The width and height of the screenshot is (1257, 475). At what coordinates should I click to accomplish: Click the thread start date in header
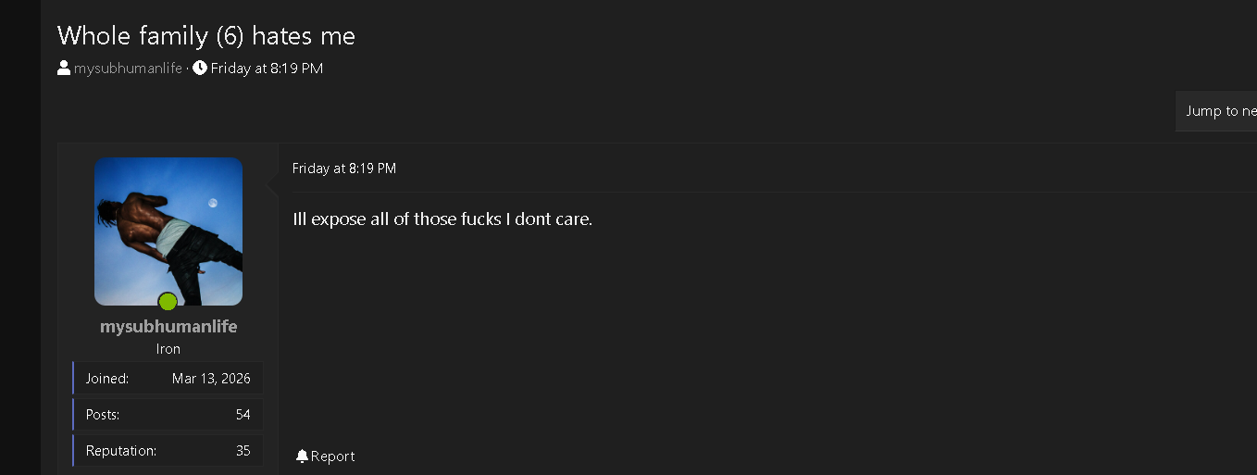pyautogui.click(x=267, y=68)
